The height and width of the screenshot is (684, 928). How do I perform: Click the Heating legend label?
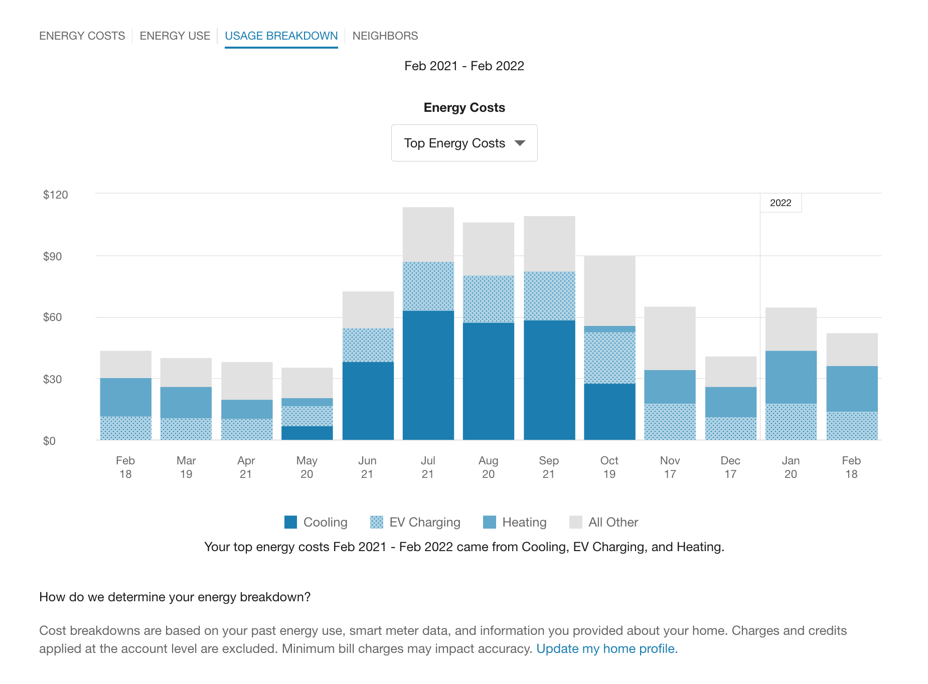(x=524, y=522)
